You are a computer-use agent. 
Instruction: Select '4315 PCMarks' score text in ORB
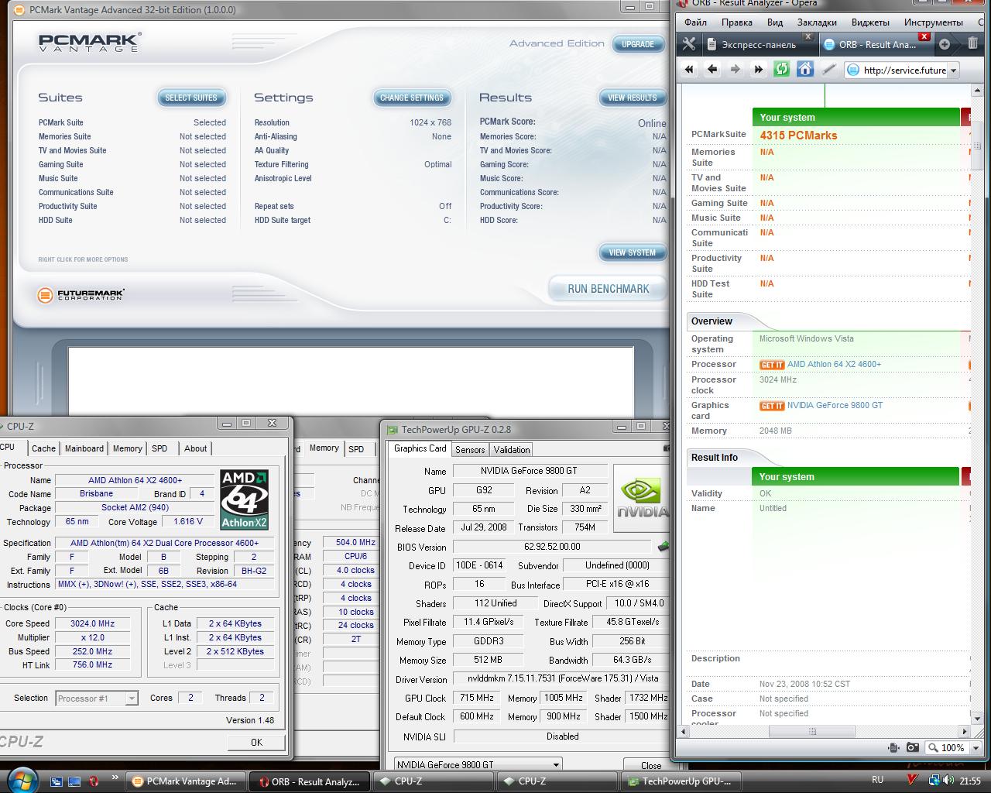pos(798,136)
